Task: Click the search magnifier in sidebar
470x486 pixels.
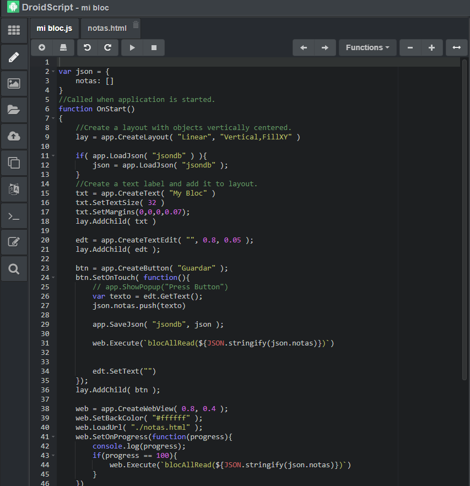Action: 14,269
